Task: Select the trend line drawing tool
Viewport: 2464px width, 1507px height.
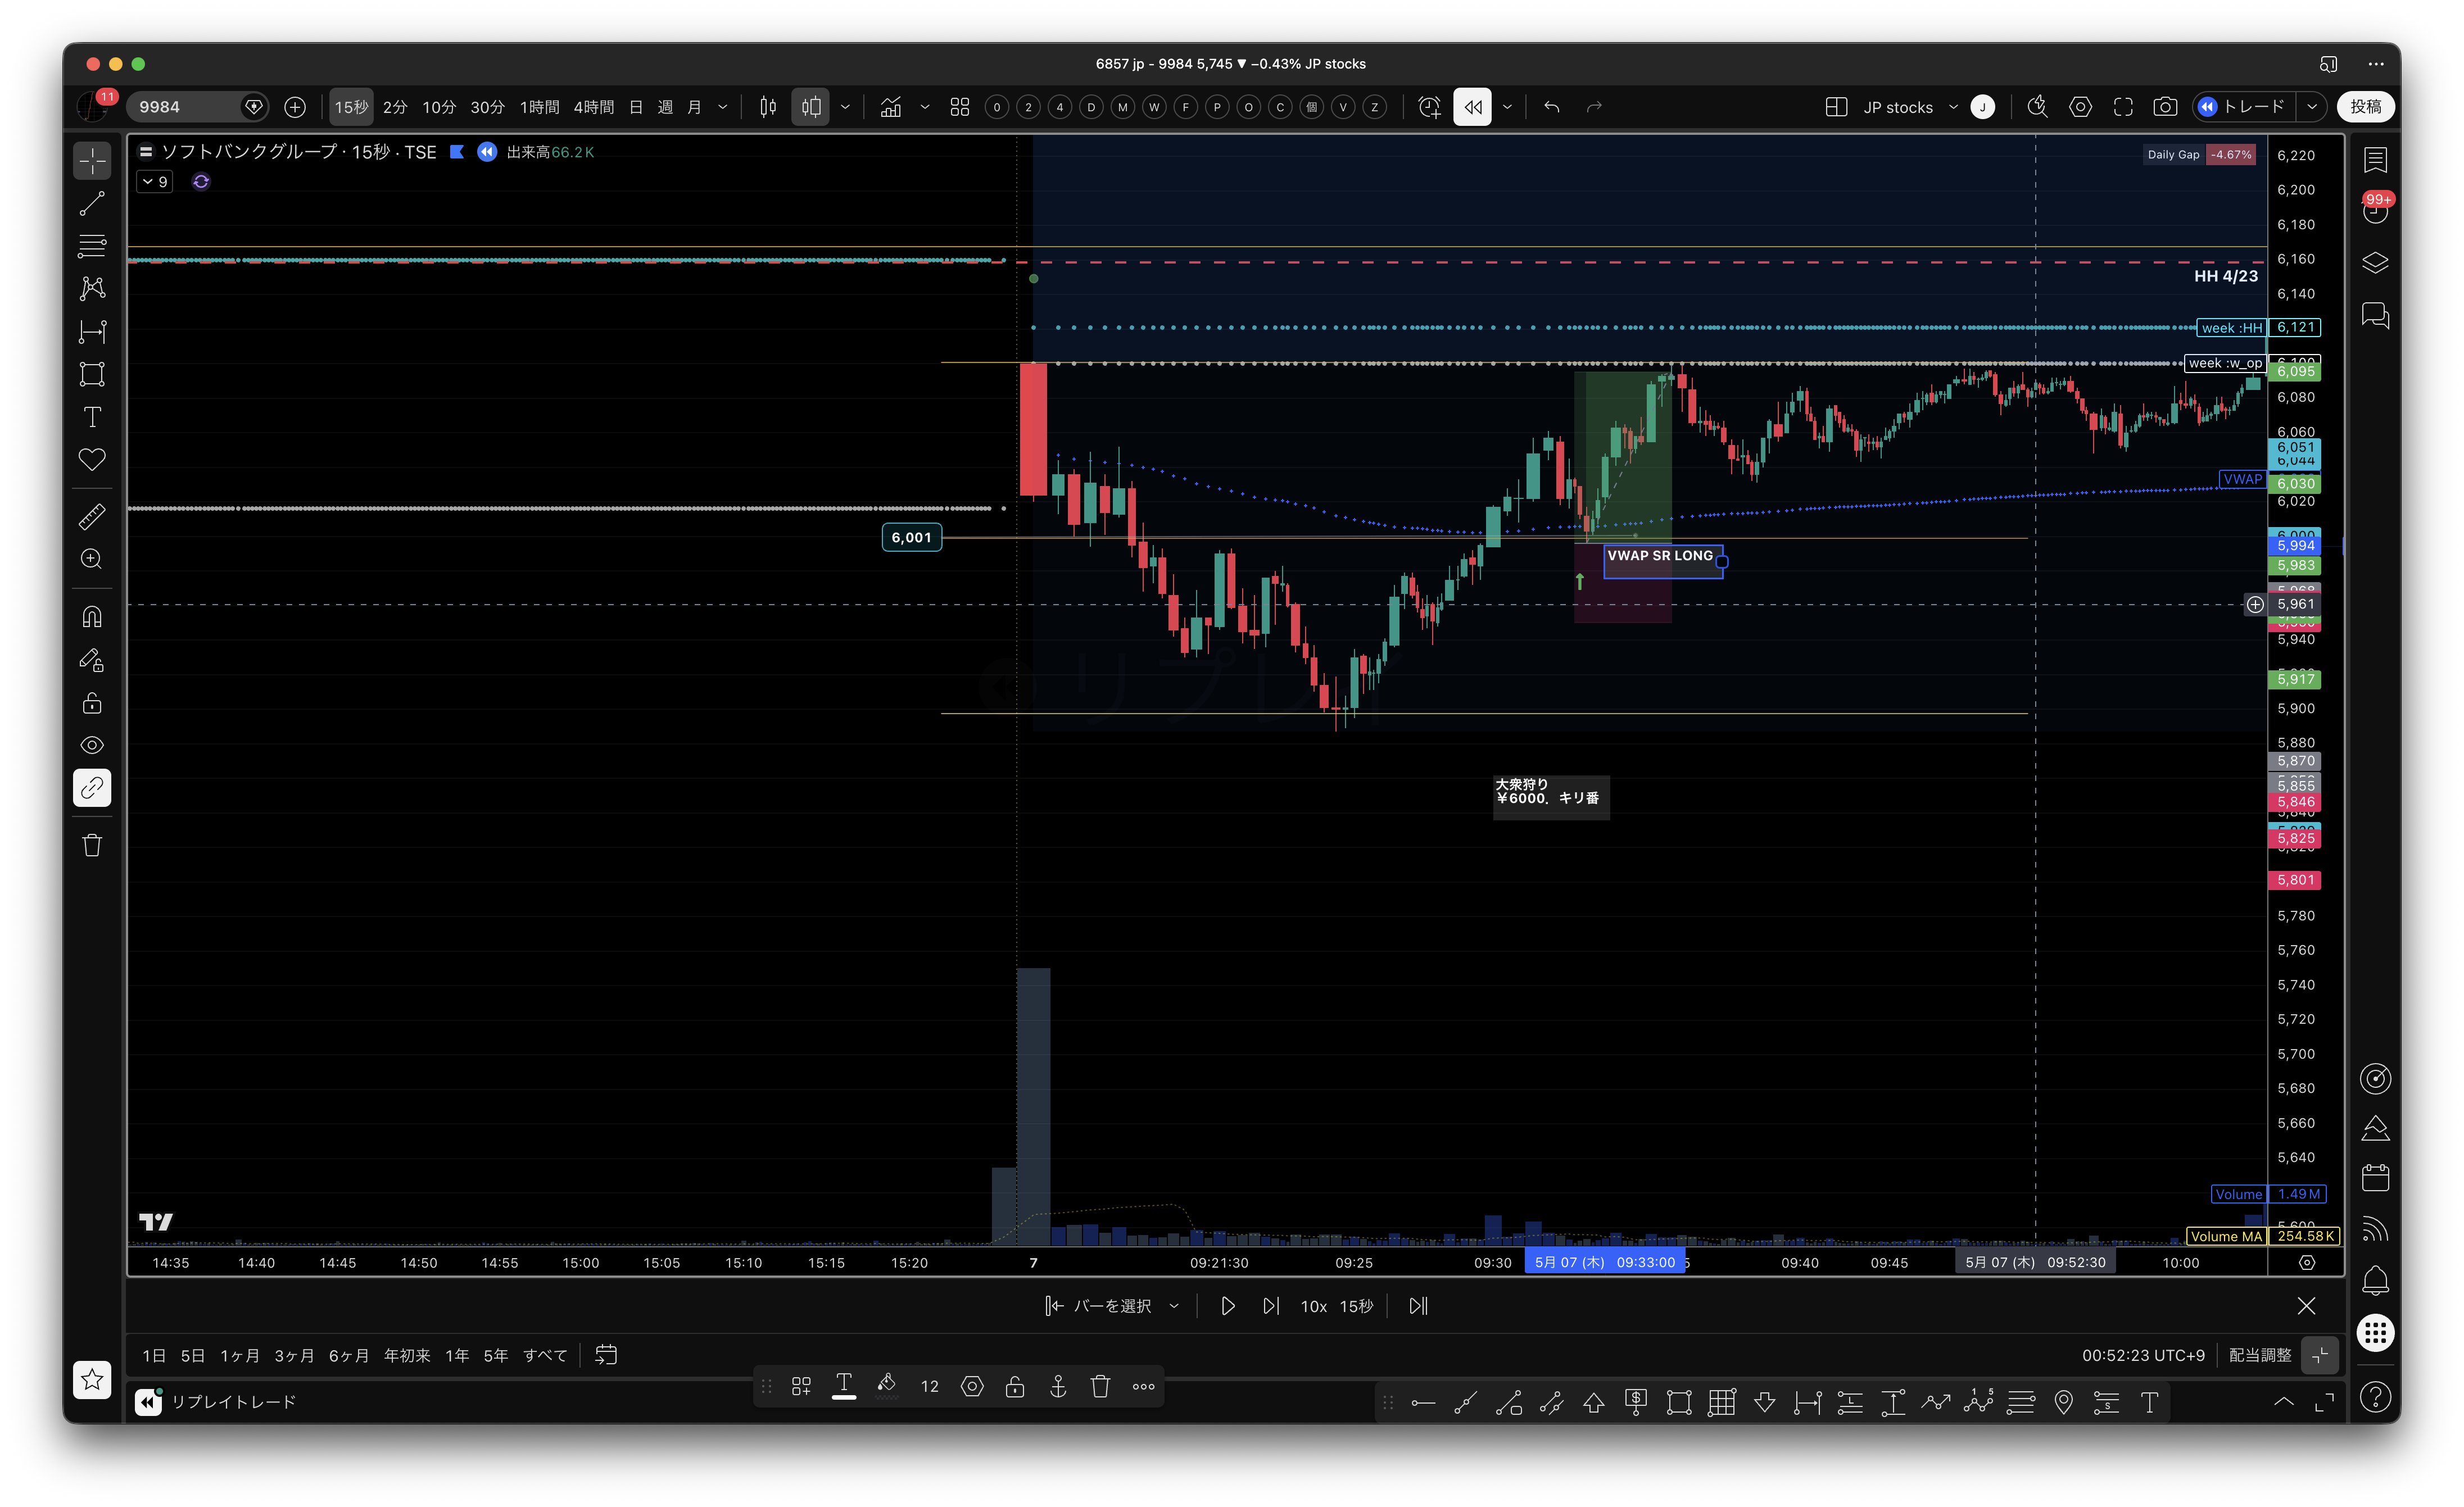Action: coord(92,204)
